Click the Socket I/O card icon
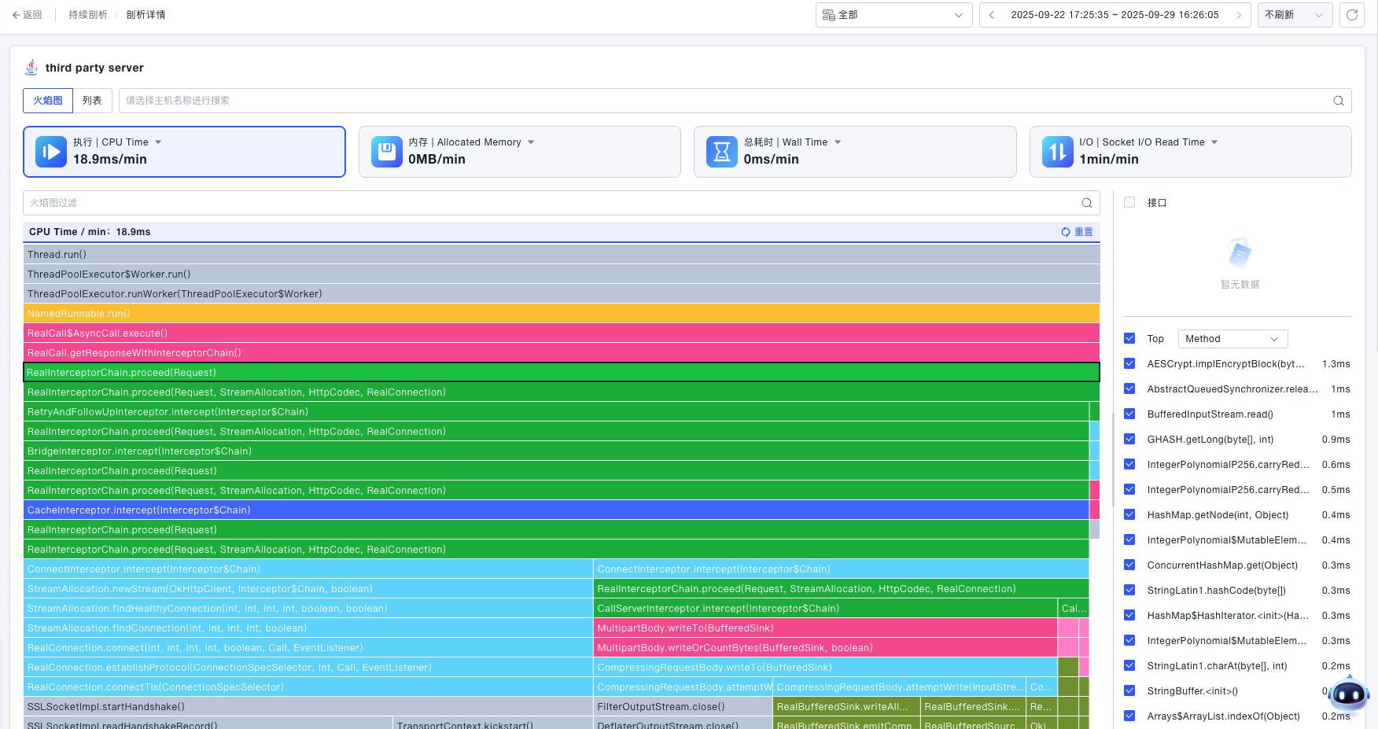 [1057, 152]
